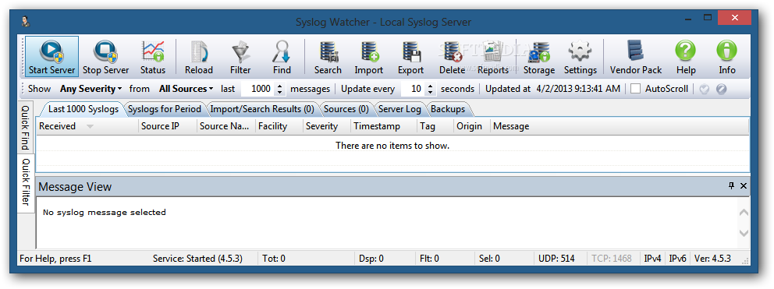774x289 pixels.
Task: Click the Info toolbar icon
Action: tap(726, 51)
